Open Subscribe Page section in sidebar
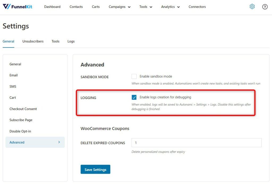This screenshot has width=272, height=184. click(21, 120)
